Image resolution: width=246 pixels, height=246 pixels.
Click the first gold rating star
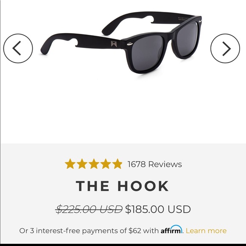click(x=70, y=164)
